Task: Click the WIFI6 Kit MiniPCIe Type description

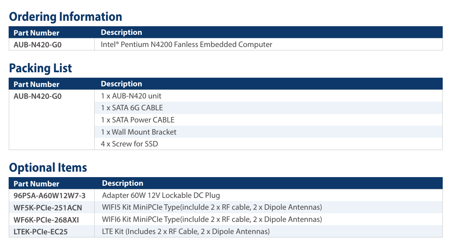Action: click(212, 219)
